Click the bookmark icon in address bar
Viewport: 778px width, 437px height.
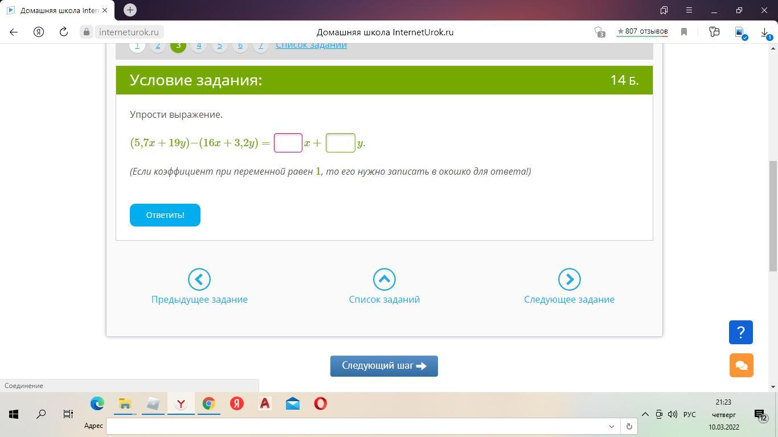(684, 32)
